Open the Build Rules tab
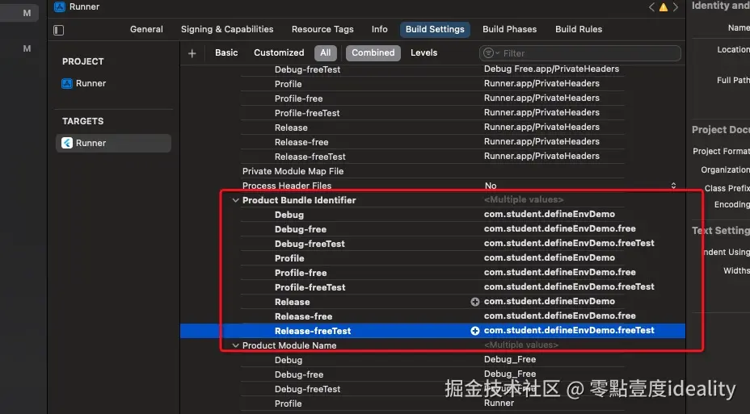The height and width of the screenshot is (414, 750). (579, 29)
